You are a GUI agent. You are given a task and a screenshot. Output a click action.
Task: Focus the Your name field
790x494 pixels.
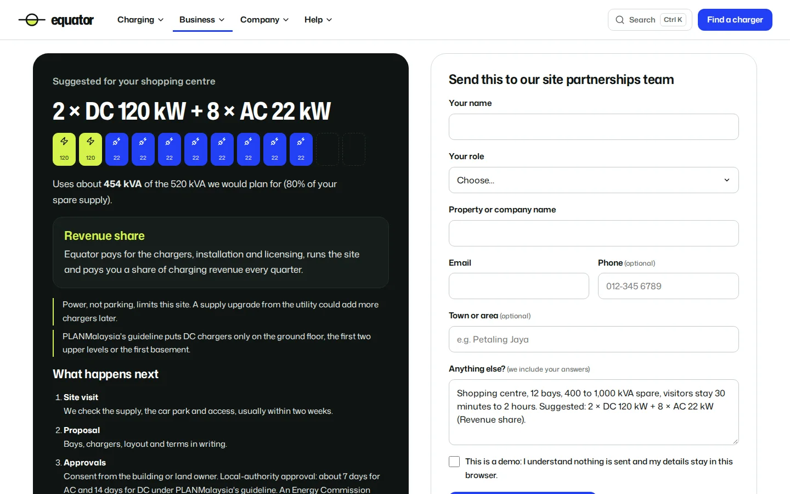(x=594, y=127)
